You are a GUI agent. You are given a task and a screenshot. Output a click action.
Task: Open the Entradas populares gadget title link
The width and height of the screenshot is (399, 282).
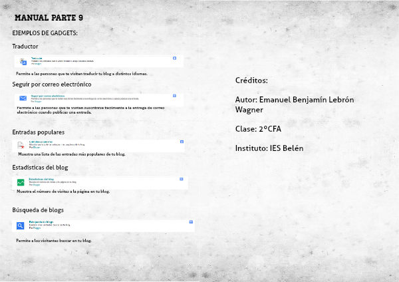41,141
